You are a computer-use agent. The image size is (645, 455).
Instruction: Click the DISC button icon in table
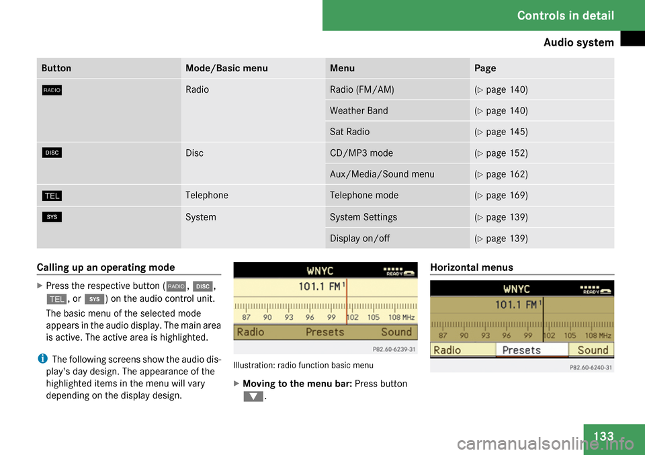[52, 153]
